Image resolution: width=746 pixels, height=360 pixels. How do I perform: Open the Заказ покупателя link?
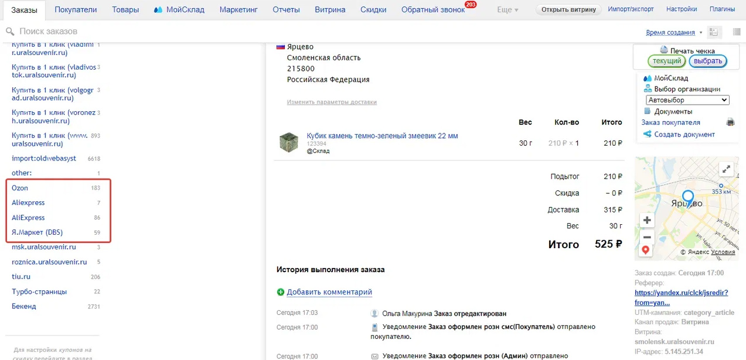pos(670,122)
